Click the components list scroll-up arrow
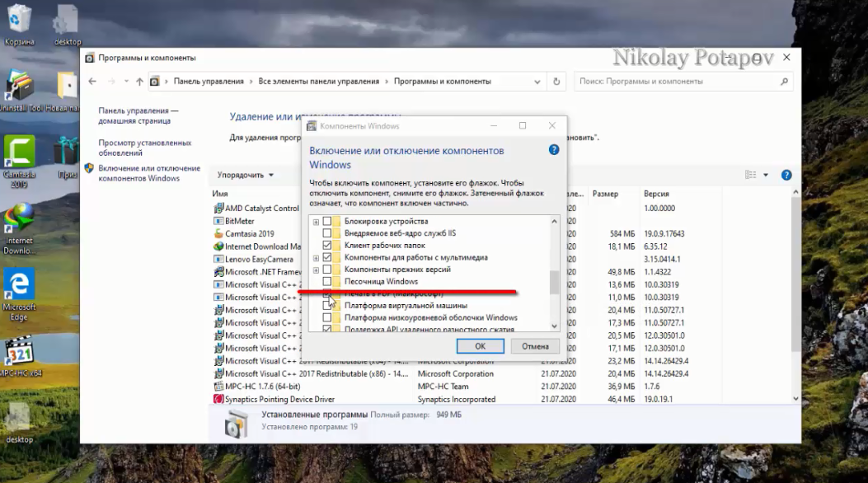This screenshot has height=483, width=868. (554, 221)
